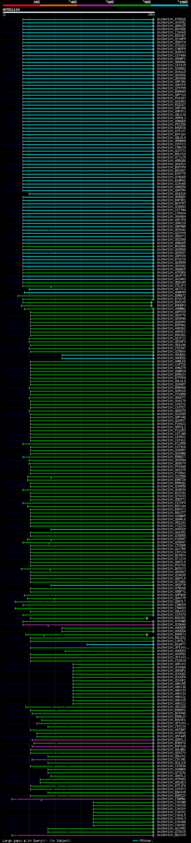Select the UniRef100_Q9XGG6 label
The image size is (191, 843).
point(171,75)
